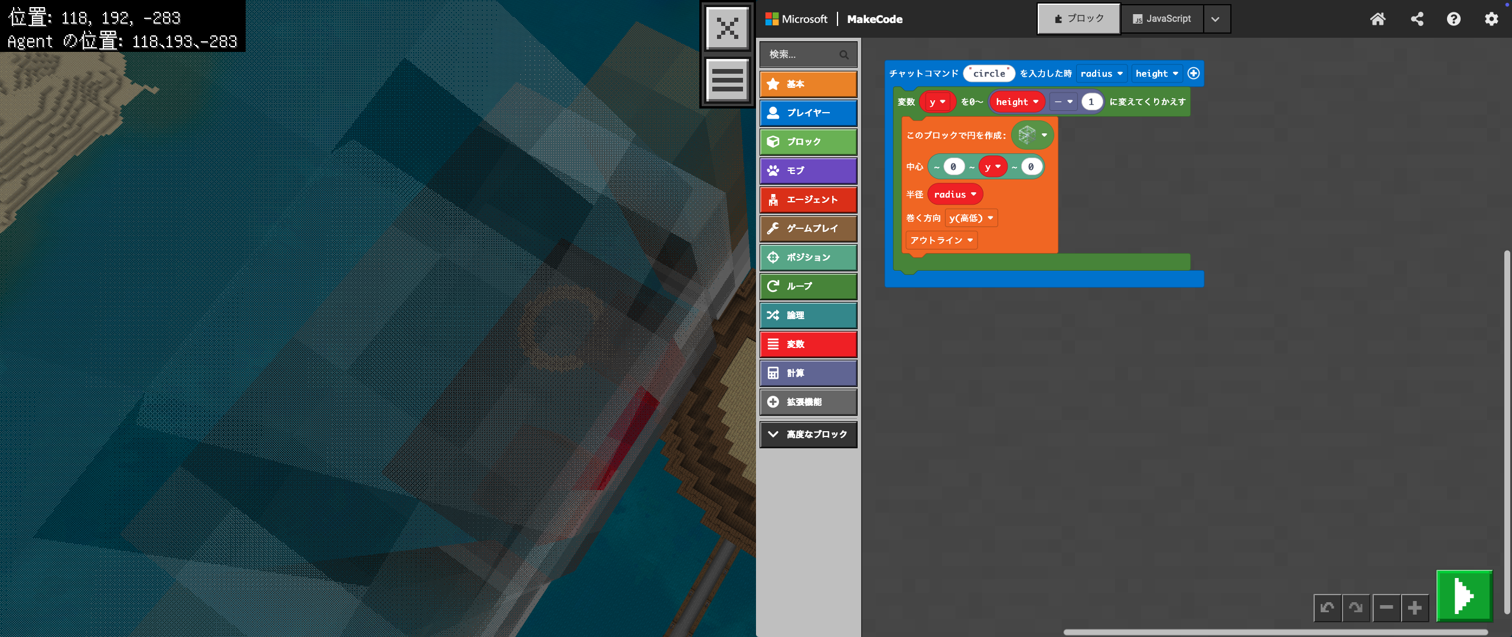
Task: Switch to the ブロック editor tab
Action: point(1078,19)
